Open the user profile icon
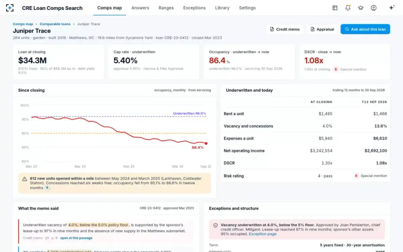 [x=373, y=8]
